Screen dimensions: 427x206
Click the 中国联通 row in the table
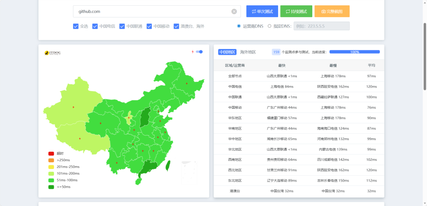tap(299, 97)
